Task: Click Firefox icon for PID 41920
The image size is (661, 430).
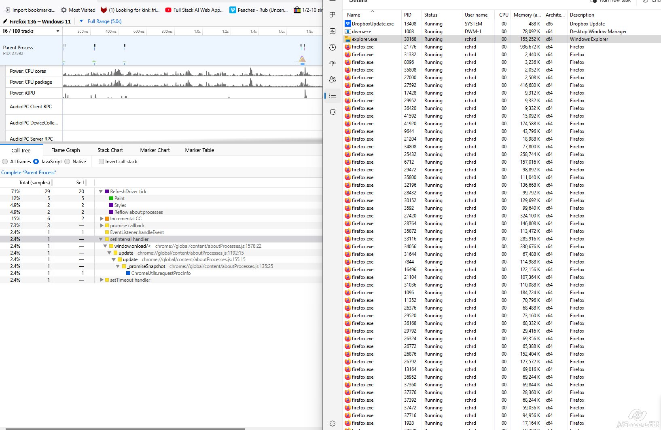Action: (x=347, y=124)
